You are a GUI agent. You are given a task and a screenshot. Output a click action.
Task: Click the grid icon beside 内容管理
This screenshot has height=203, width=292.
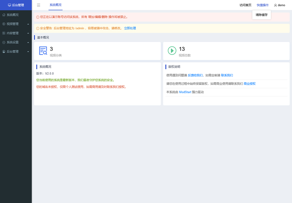pos(4,33)
